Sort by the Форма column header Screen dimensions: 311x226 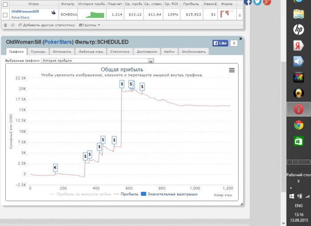point(227,4)
